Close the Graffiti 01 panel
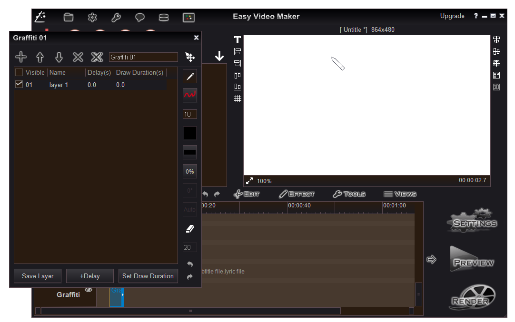The image size is (515, 322). 196,38
